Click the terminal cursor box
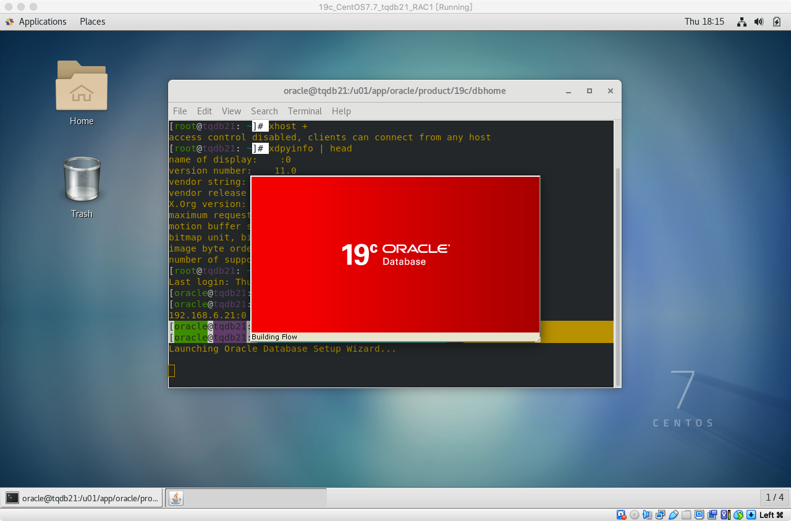 pos(172,371)
